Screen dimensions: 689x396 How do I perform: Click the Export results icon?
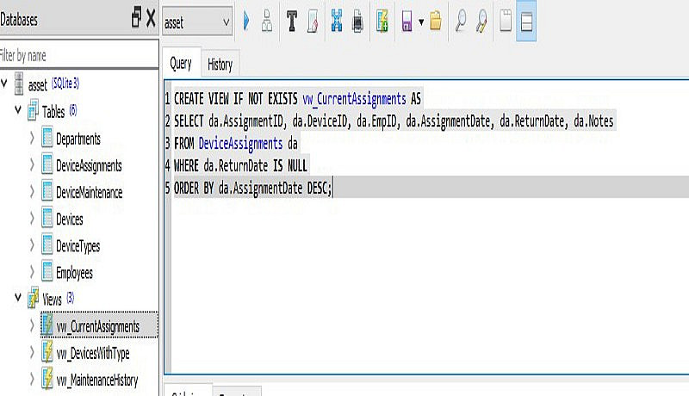(337, 21)
